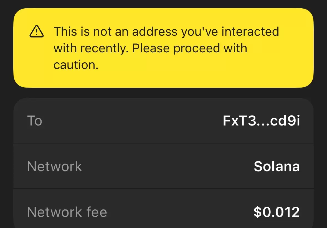Click the "Network fee" label
Image resolution: width=327 pixels, height=228 pixels.
(x=67, y=212)
